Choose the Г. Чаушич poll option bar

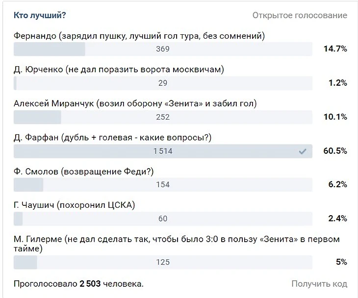(x=163, y=219)
